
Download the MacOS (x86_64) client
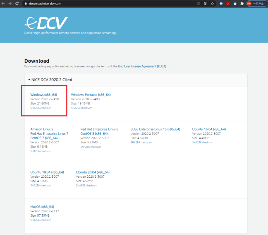pyautogui.click(x=42, y=207)
